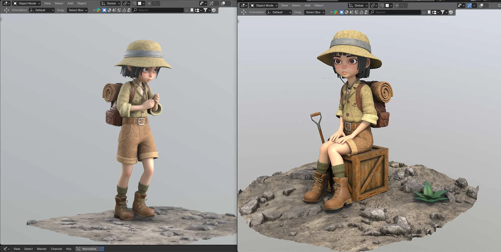Open Channel menu in bottom editor
Viewport: 501px width, 252px height.
[x=56, y=249]
